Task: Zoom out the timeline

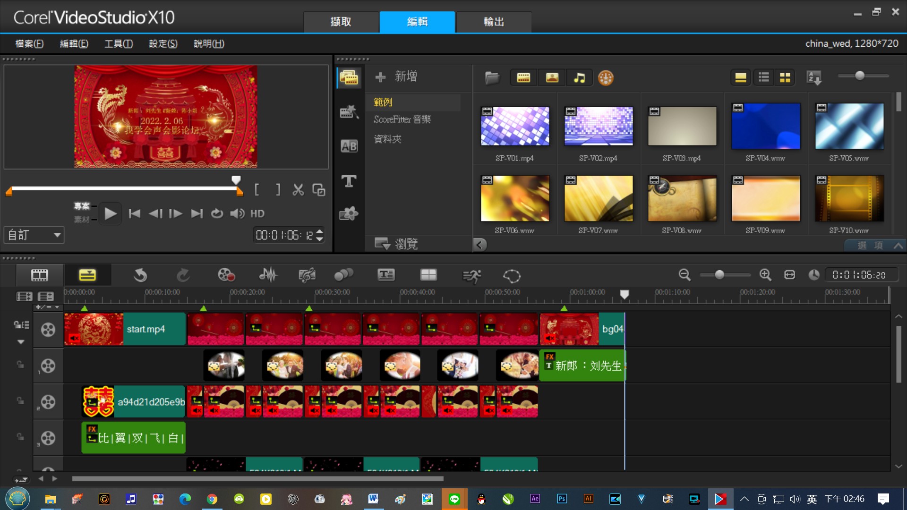Action: click(685, 275)
